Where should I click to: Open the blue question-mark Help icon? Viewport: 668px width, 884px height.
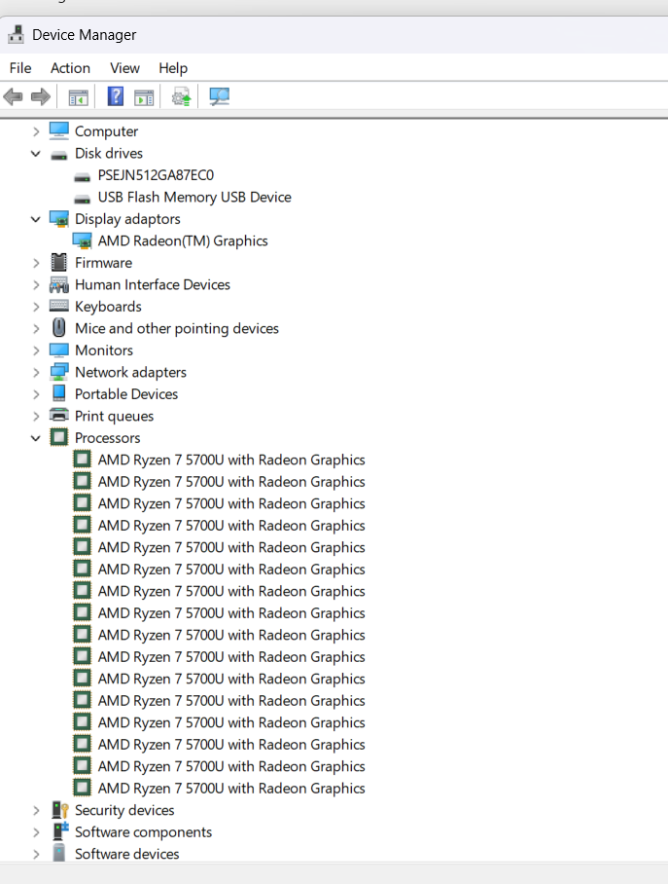(116, 96)
